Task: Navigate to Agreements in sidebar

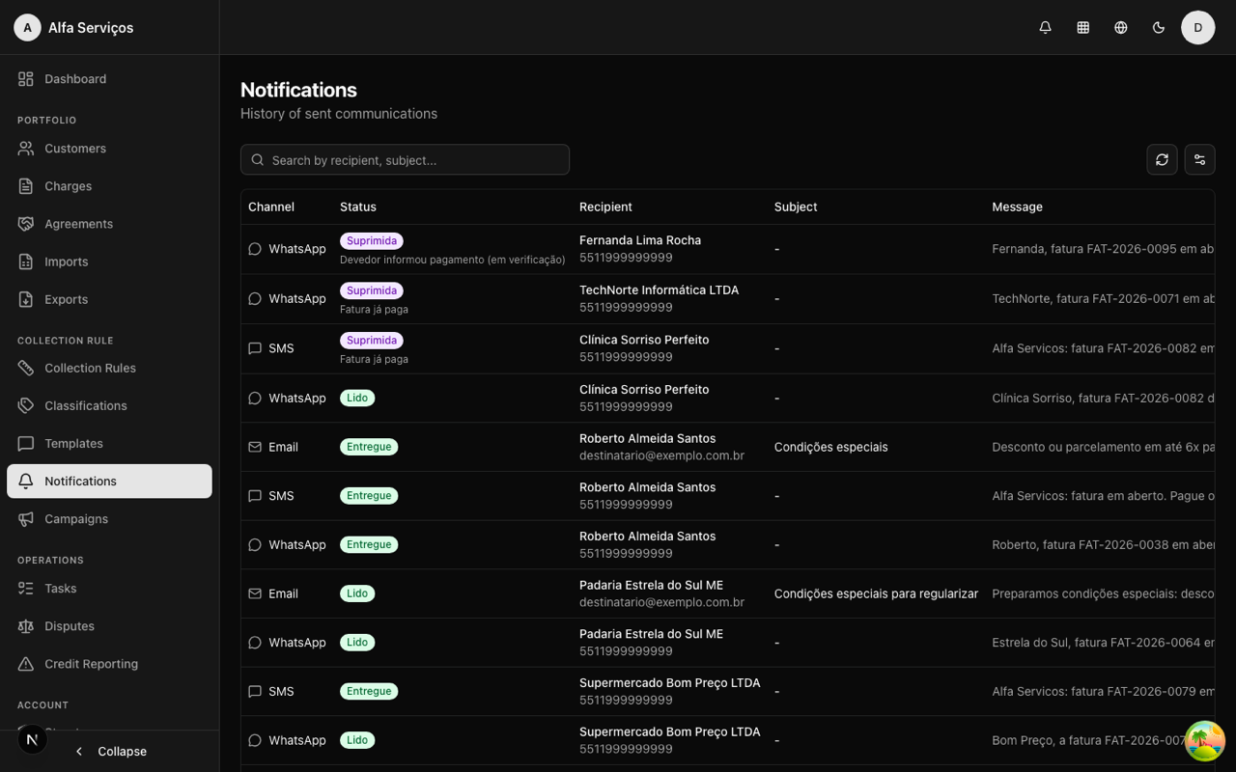Action: tap(109, 224)
